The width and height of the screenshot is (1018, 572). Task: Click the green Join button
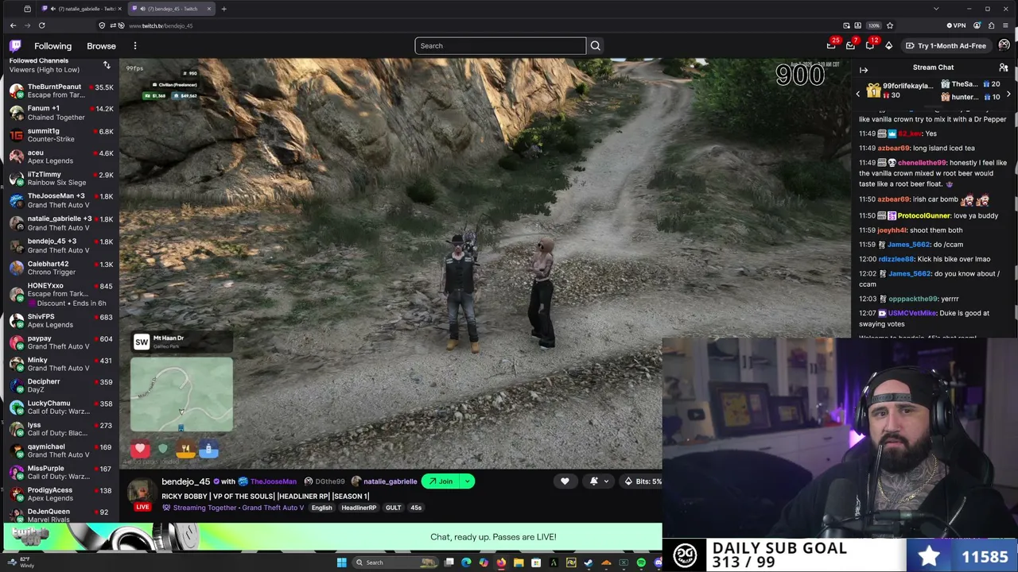(x=441, y=481)
